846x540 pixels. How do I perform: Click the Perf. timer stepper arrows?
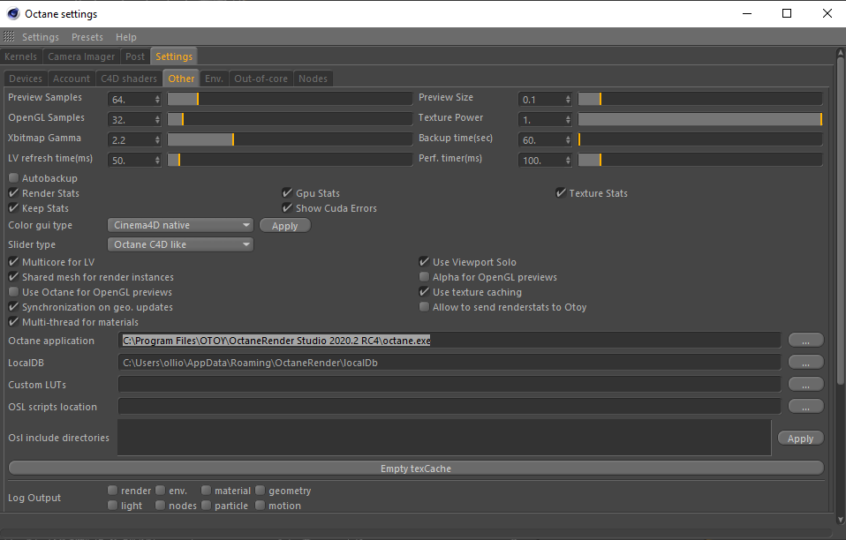click(x=568, y=160)
